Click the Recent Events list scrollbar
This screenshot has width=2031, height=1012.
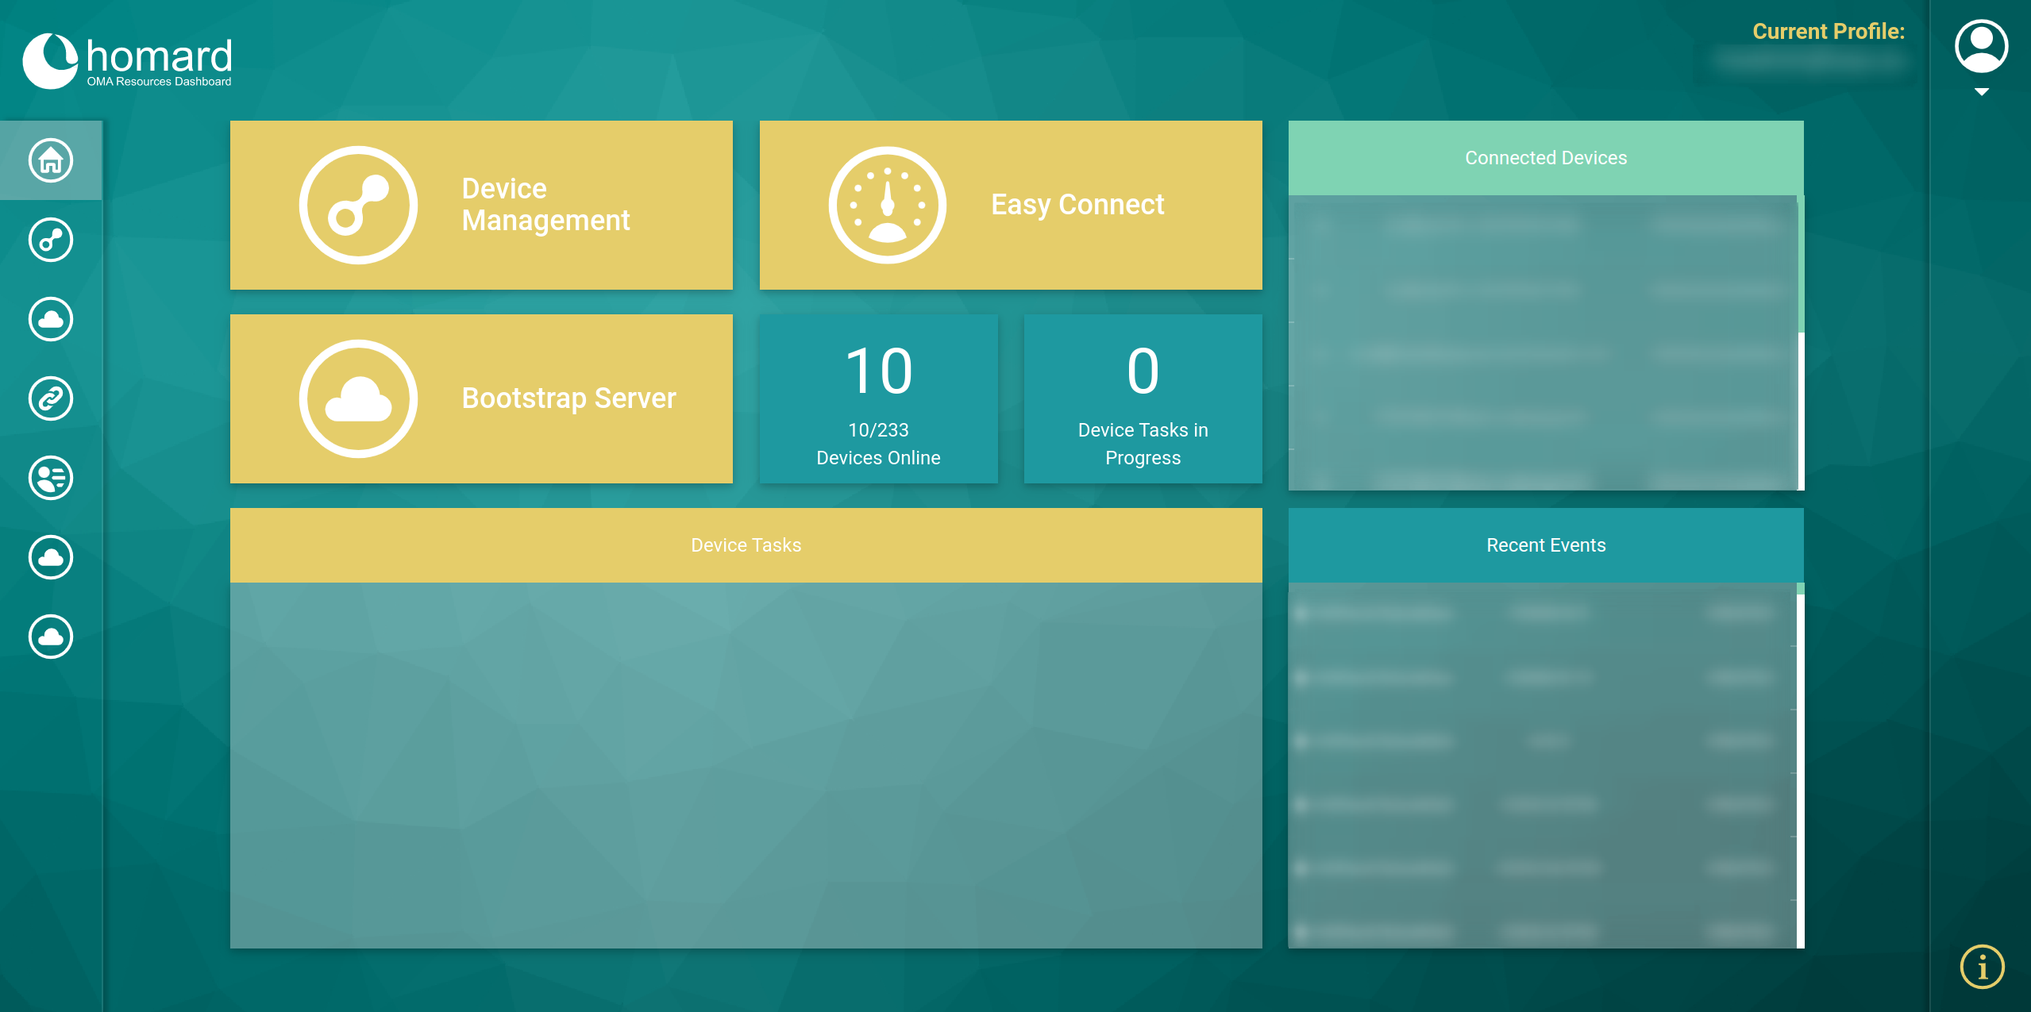pos(1801,765)
